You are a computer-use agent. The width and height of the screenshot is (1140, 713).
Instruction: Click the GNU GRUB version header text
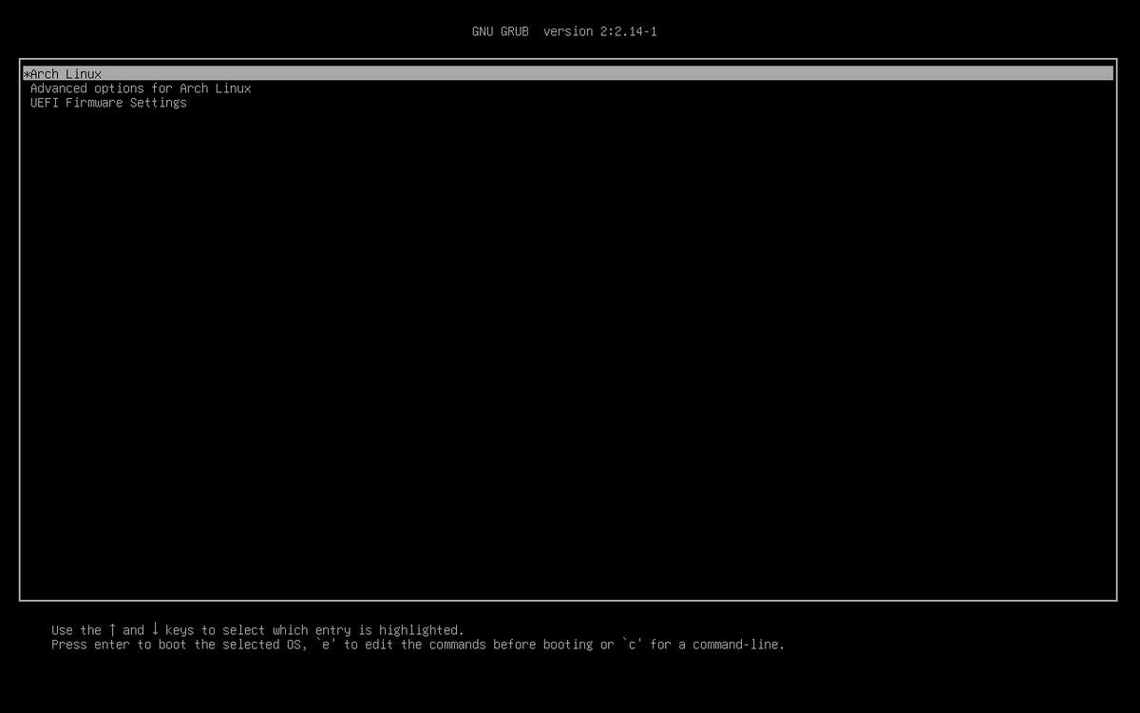click(x=564, y=31)
